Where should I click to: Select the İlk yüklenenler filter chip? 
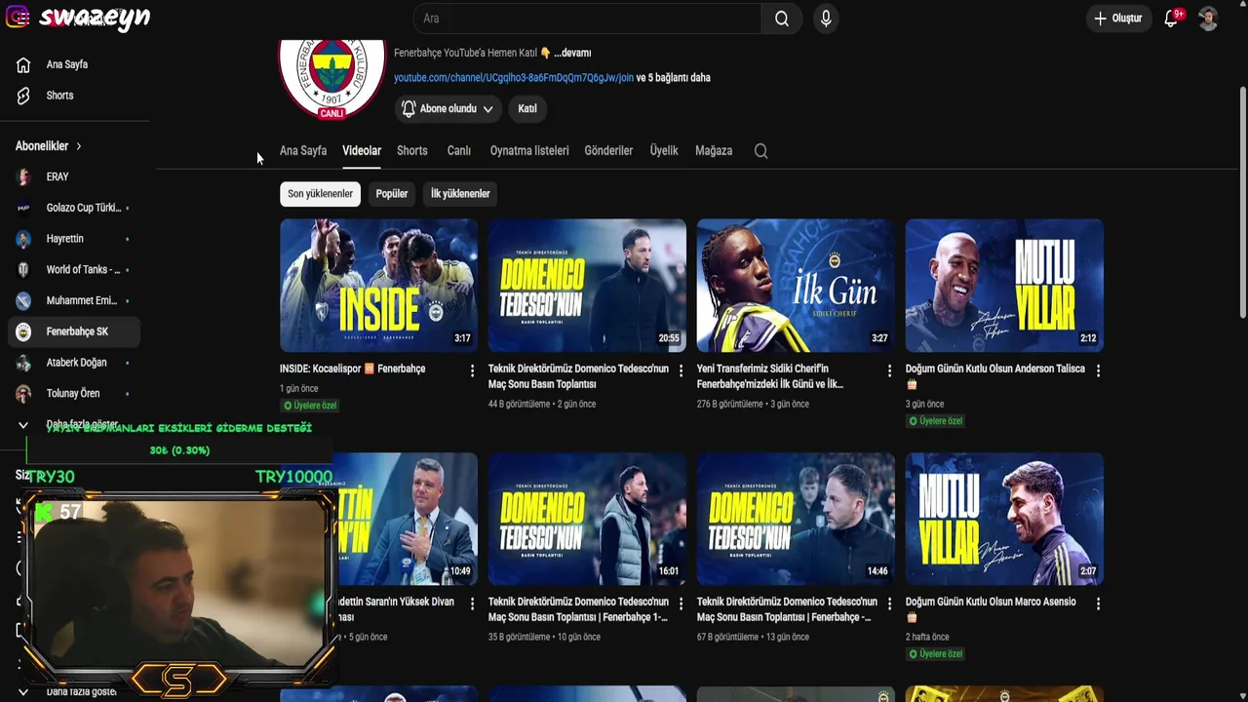[x=460, y=194]
